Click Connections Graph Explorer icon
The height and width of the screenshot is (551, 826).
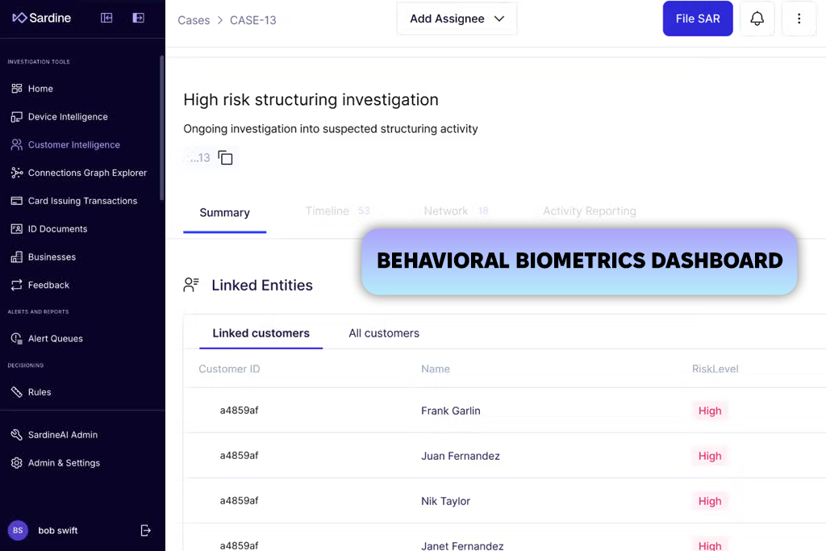17,173
